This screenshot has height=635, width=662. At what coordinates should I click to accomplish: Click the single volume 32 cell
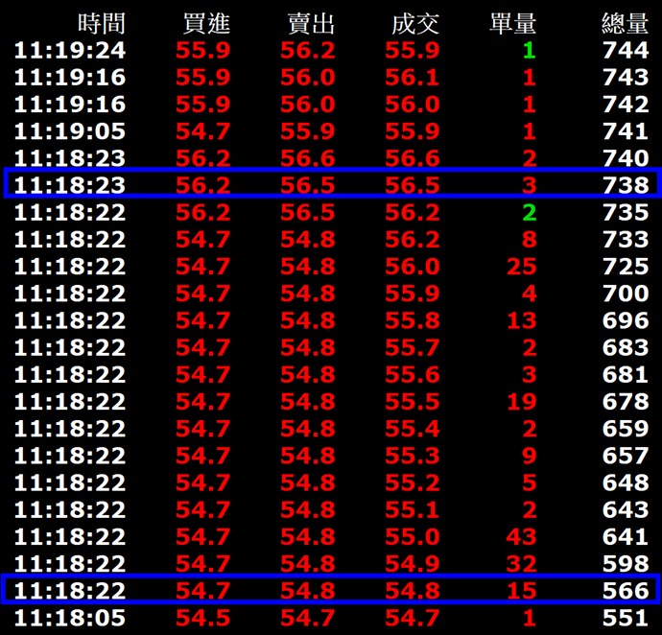point(522,563)
